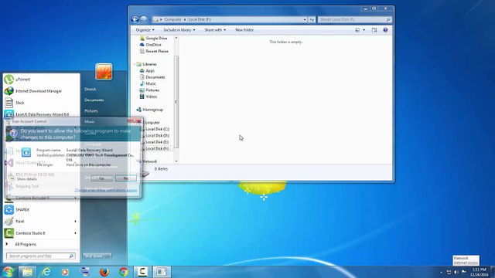Switch to Camtasia taskbar icon
The width and height of the screenshot is (495, 278).
pos(142,272)
